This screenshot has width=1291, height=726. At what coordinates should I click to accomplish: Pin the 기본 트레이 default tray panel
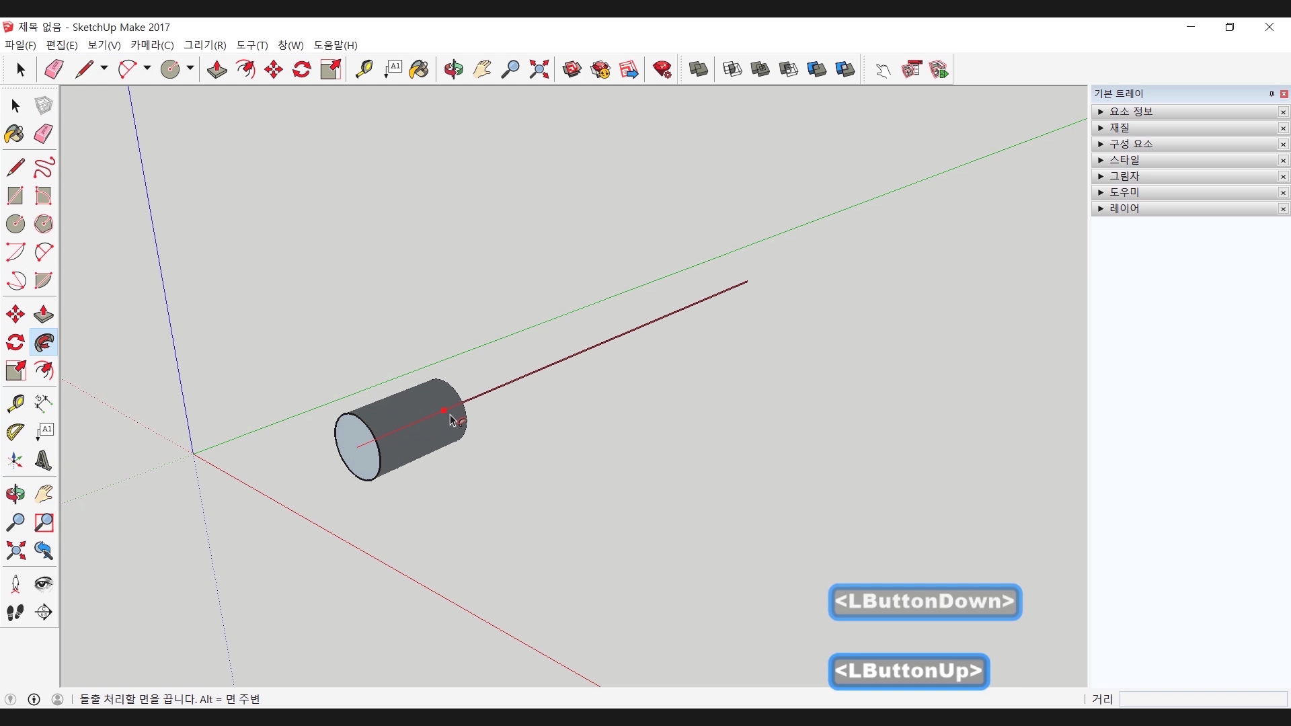tap(1272, 94)
